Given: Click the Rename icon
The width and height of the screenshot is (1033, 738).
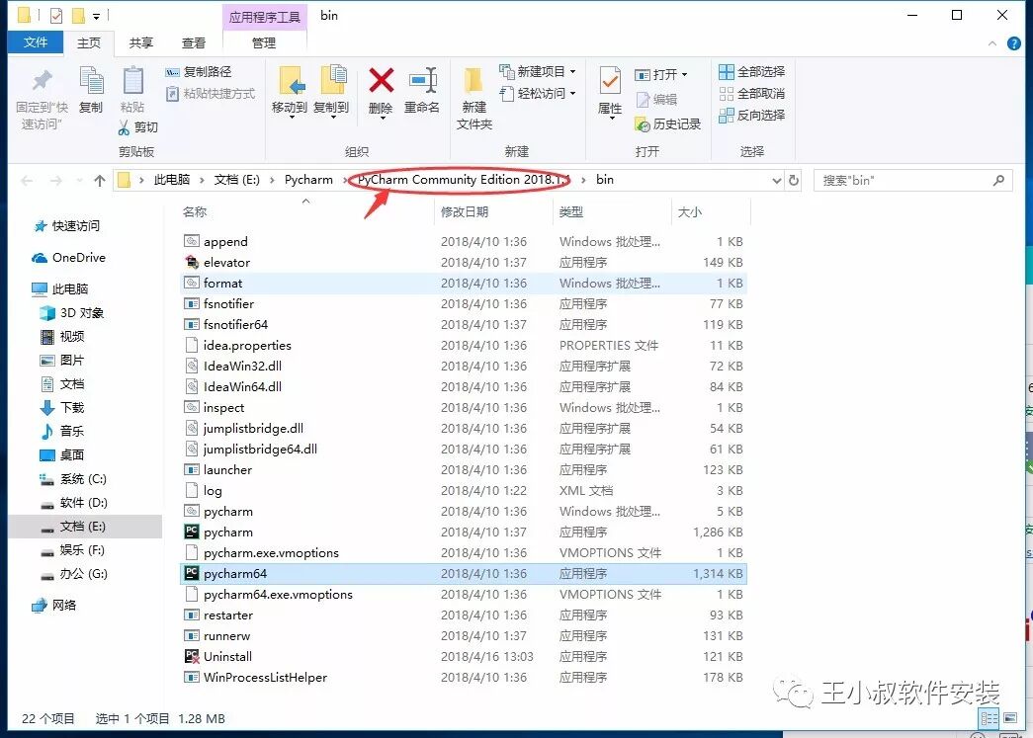Looking at the screenshot, I should tap(422, 81).
